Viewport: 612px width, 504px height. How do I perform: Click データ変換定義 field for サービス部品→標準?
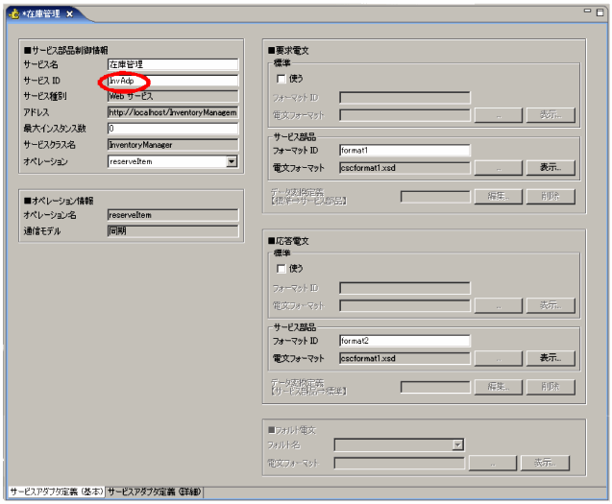pyautogui.click(x=435, y=387)
